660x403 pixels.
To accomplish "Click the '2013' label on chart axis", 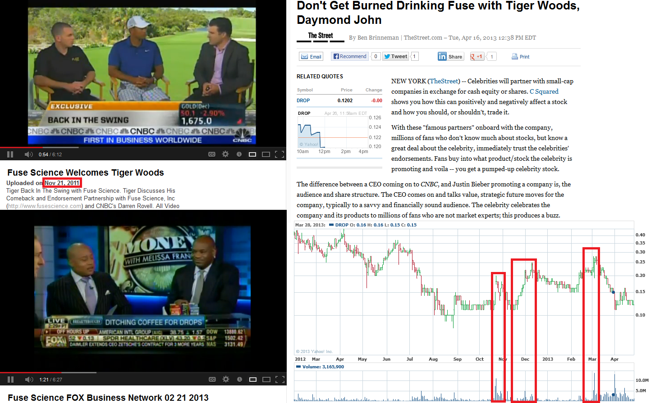I will point(548,359).
